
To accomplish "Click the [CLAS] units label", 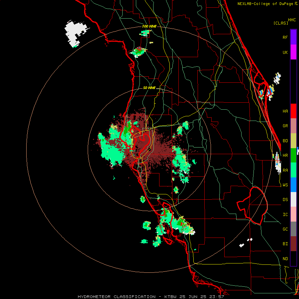I will click(280, 23).
